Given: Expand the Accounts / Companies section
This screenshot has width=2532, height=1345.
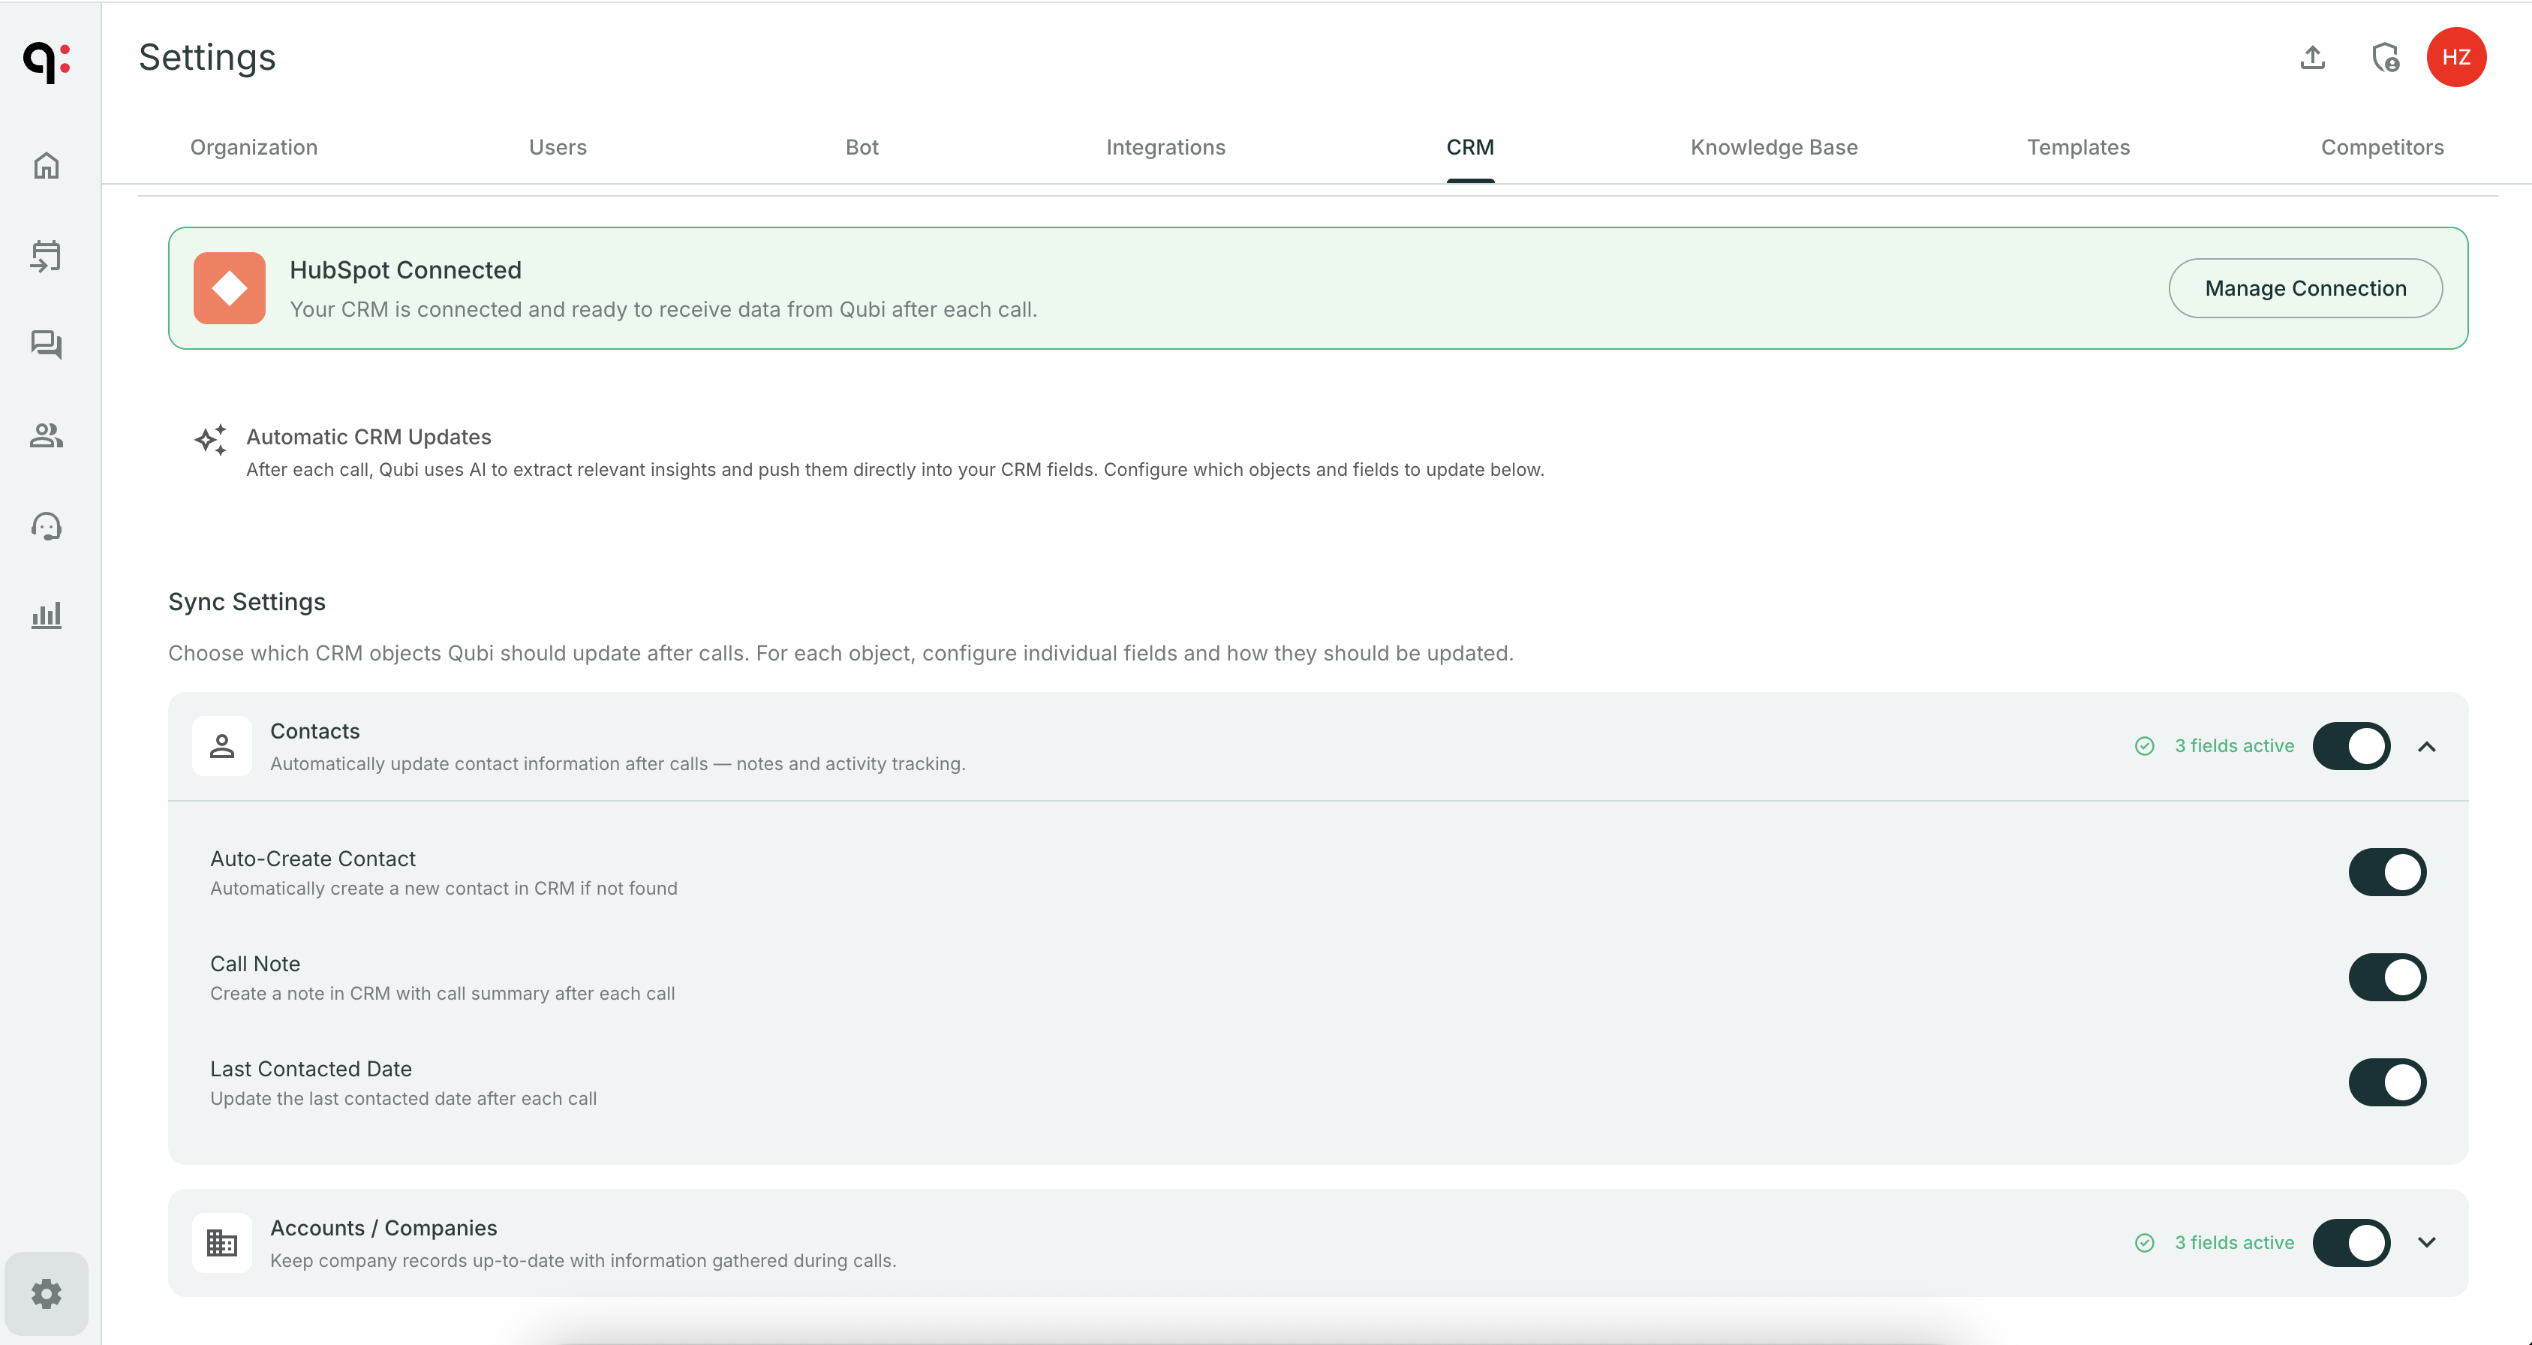Looking at the screenshot, I should point(2427,1241).
